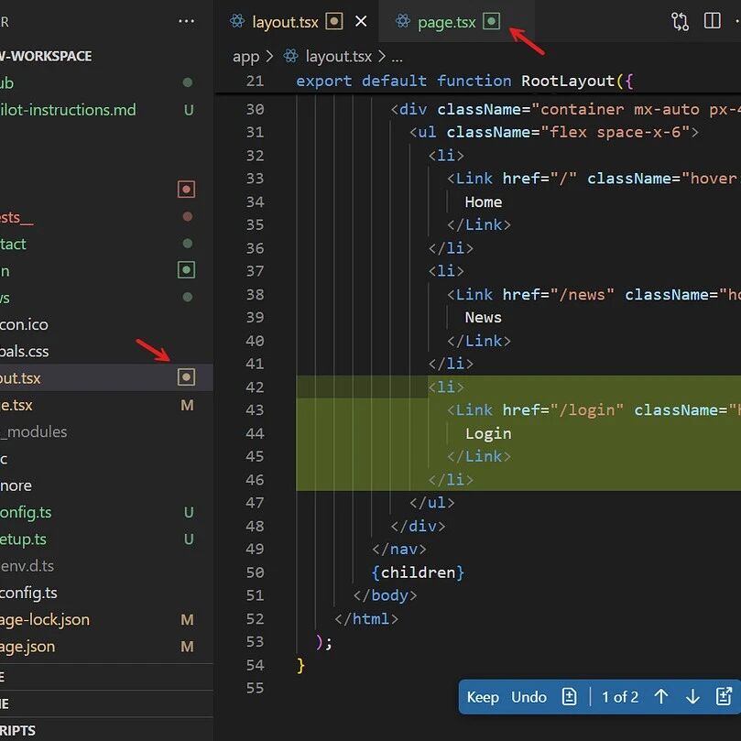
Task: Expand the breadcrumb ellipsis segment
Action: (x=397, y=58)
